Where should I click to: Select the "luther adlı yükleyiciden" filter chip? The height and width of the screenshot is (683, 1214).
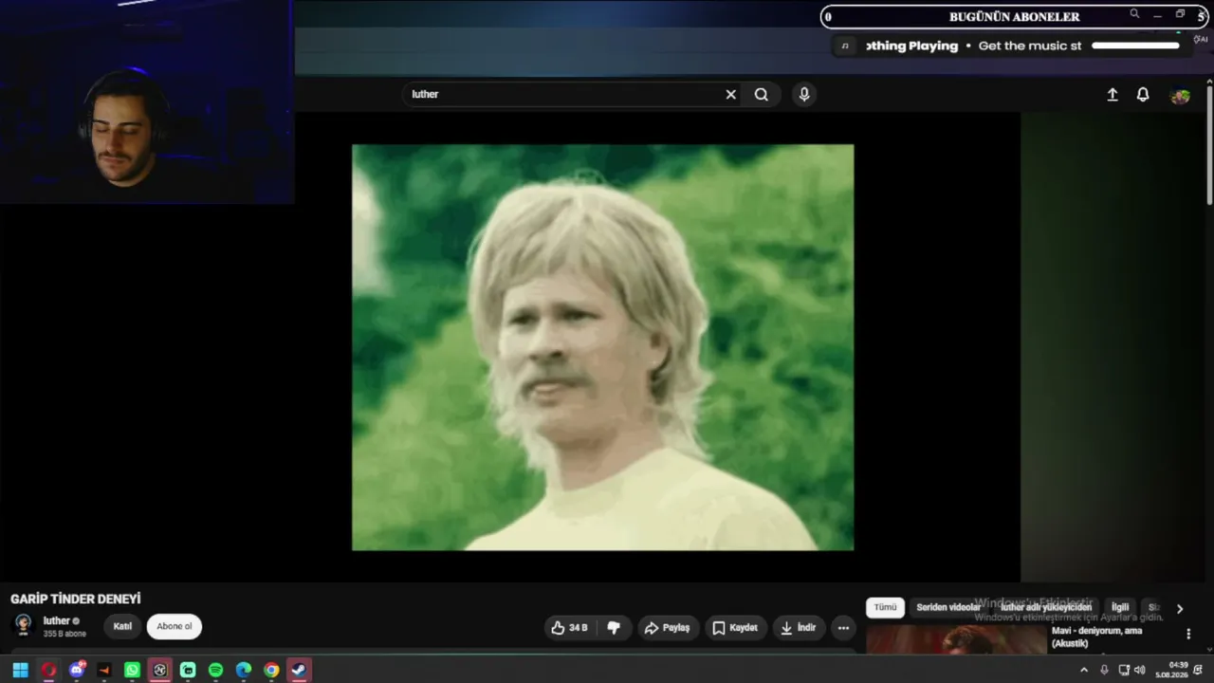pos(1046,607)
